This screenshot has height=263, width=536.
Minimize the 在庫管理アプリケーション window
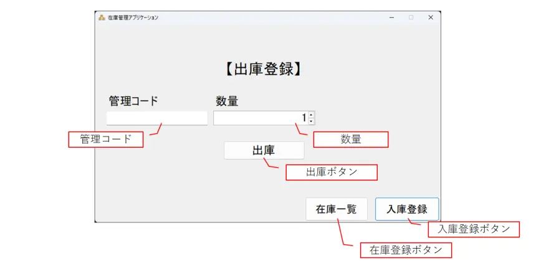tap(391, 17)
